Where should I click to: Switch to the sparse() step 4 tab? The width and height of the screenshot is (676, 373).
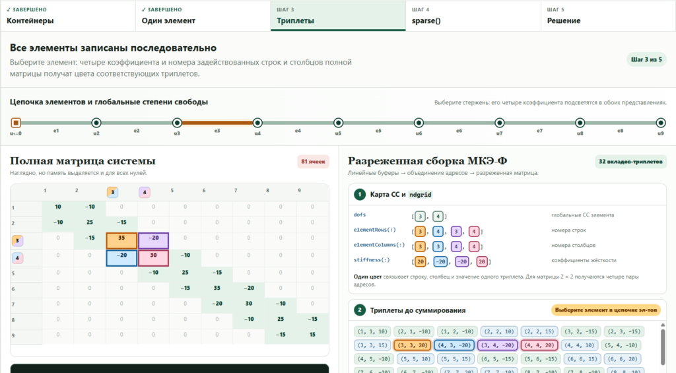coord(473,16)
